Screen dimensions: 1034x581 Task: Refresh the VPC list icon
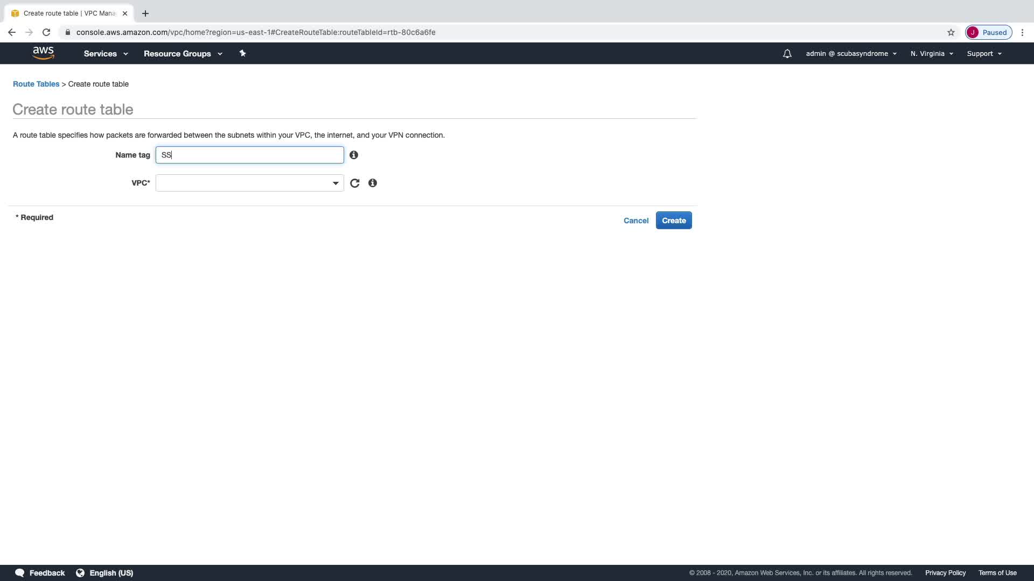click(354, 183)
